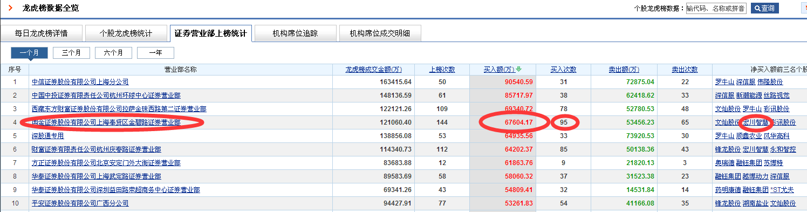Click the turnover value 69341.26

[398, 190]
